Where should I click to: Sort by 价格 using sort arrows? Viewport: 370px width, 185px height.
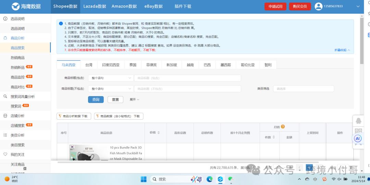coord(159,133)
